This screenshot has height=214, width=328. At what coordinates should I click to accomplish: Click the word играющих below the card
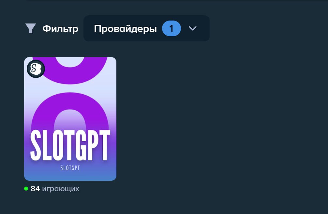pyautogui.click(x=61, y=189)
